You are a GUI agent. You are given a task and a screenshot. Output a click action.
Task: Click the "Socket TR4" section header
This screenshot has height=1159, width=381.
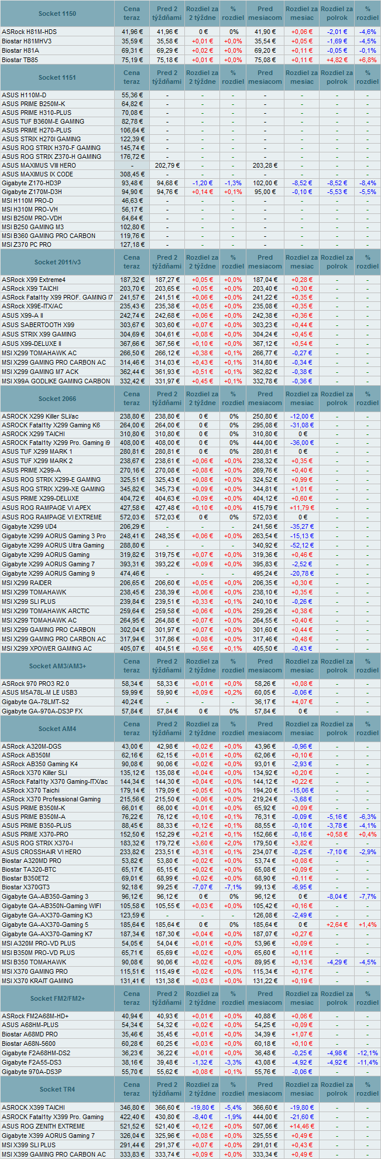[57, 1089]
